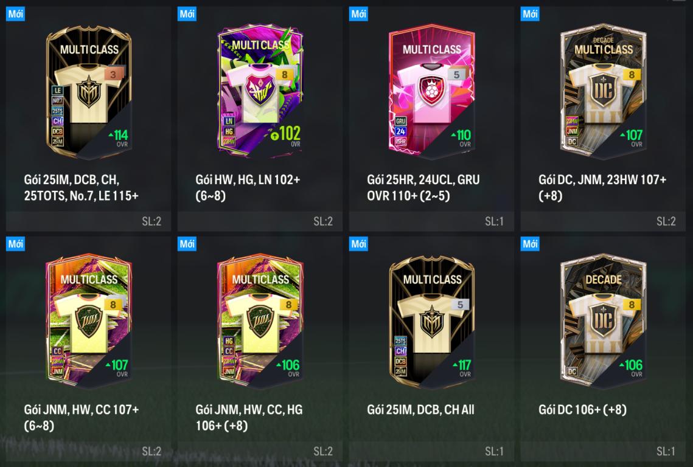693x467 pixels.
Task: Select the Multiclass 106 OVR pack card
Action: 260,322
